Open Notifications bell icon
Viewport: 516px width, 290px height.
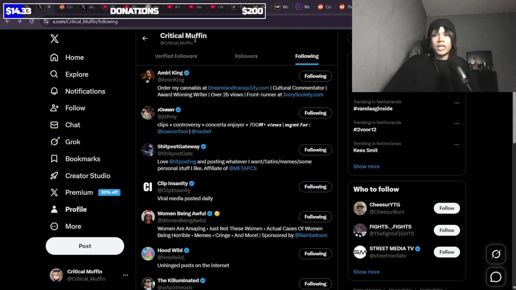(x=54, y=91)
